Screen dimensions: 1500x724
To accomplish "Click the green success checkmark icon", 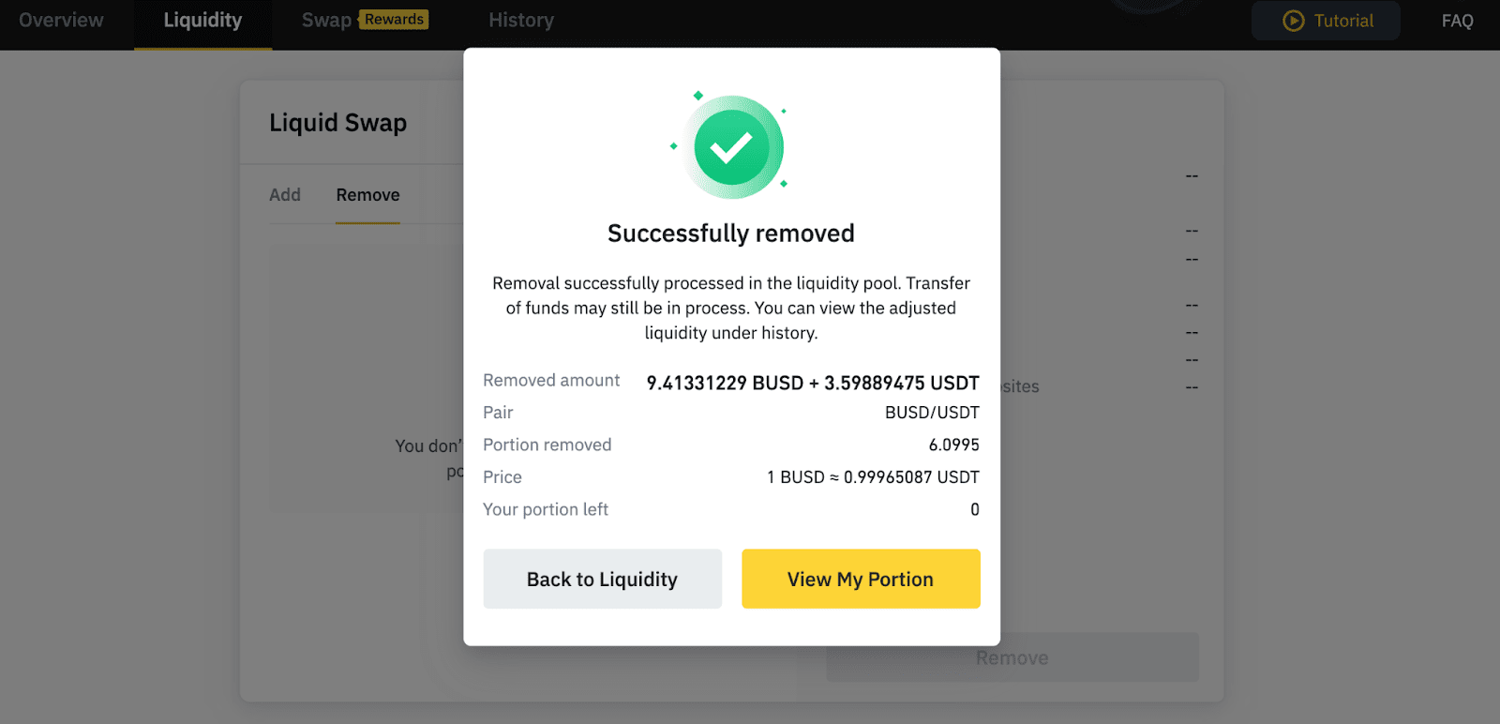I will click(731, 147).
